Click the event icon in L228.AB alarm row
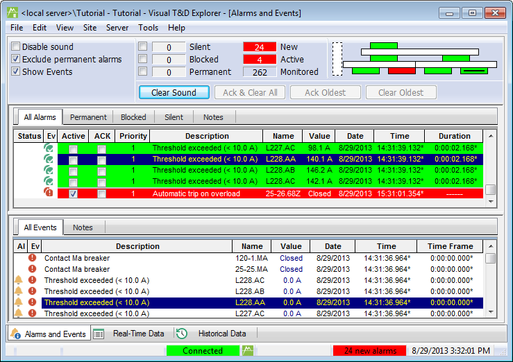The image size is (513, 362). [49, 170]
